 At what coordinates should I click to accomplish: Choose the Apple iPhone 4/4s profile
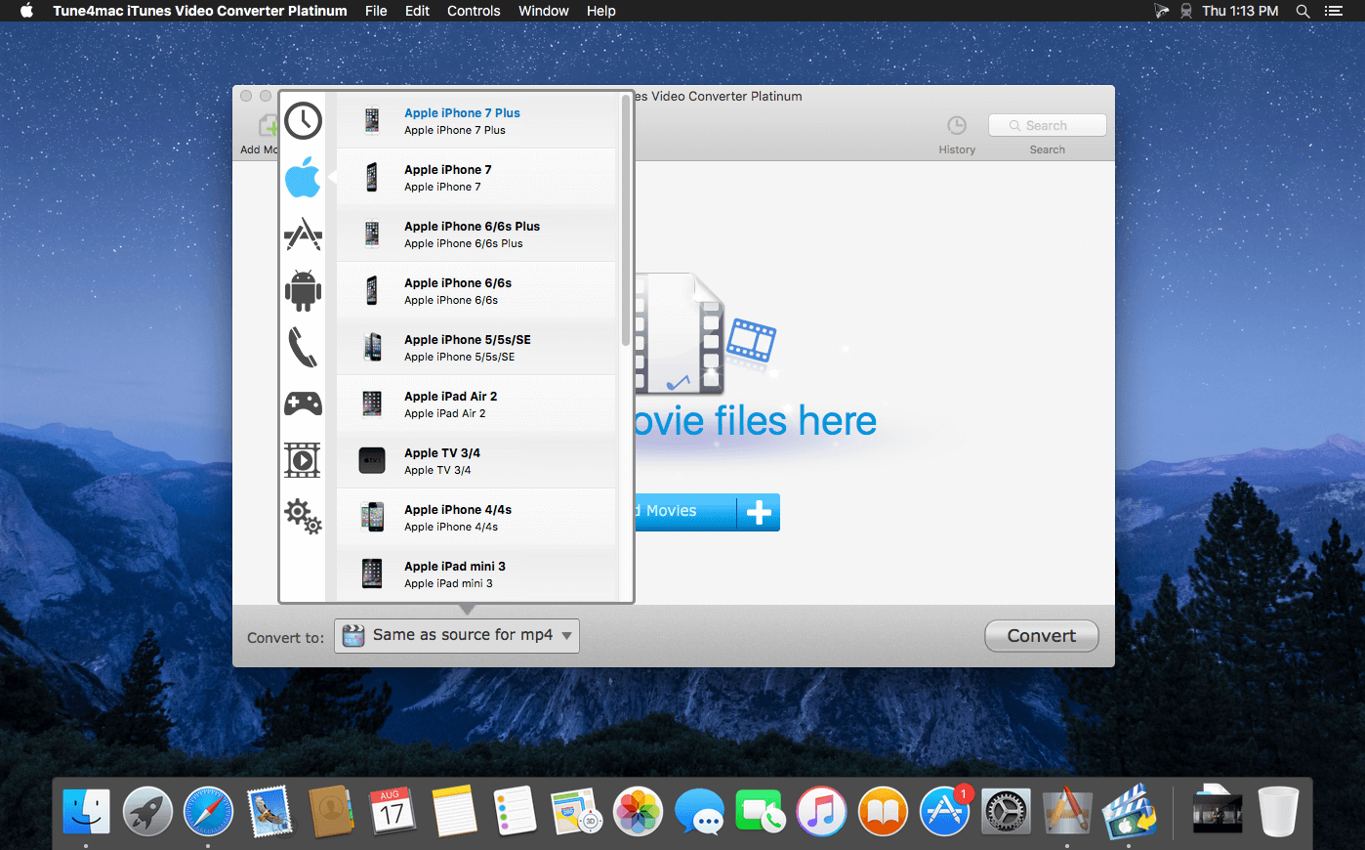(476, 517)
